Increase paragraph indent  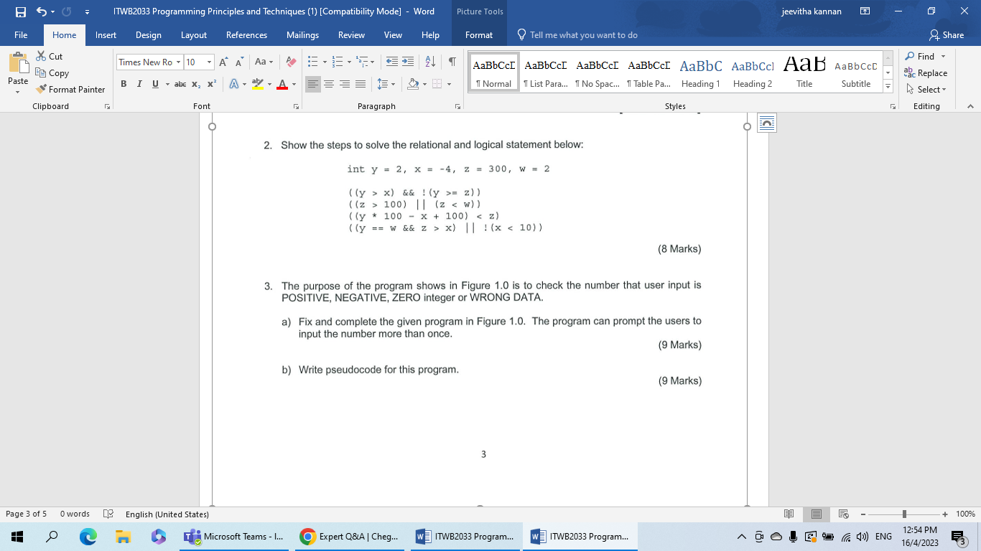pyautogui.click(x=406, y=62)
